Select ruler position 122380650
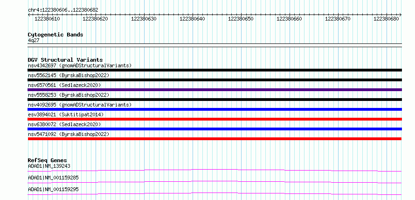This screenshot has width=415, height=200. click(241, 19)
